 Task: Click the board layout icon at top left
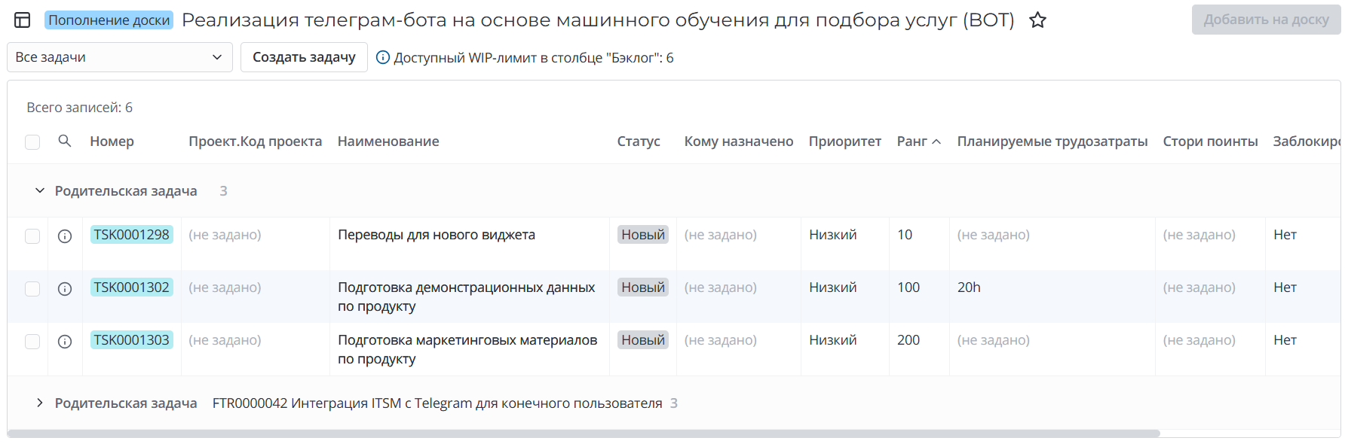tap(23, 20)
